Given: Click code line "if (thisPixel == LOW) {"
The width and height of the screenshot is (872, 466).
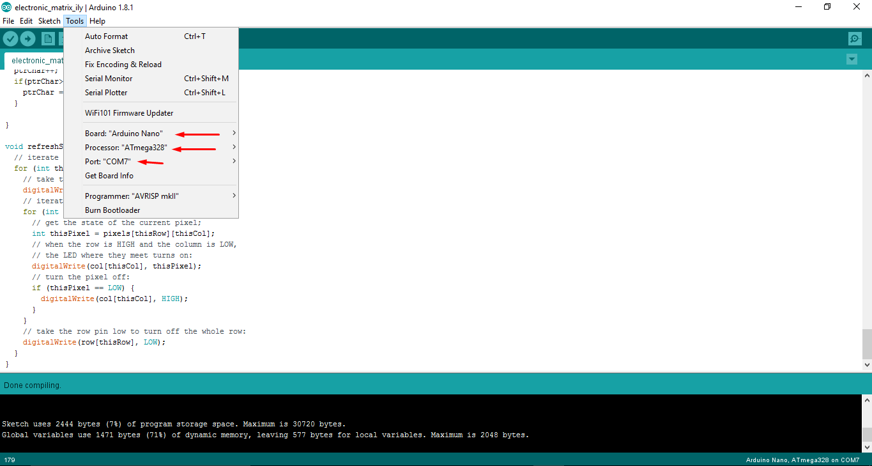Looking at the screenshot, I should [83, 288].
